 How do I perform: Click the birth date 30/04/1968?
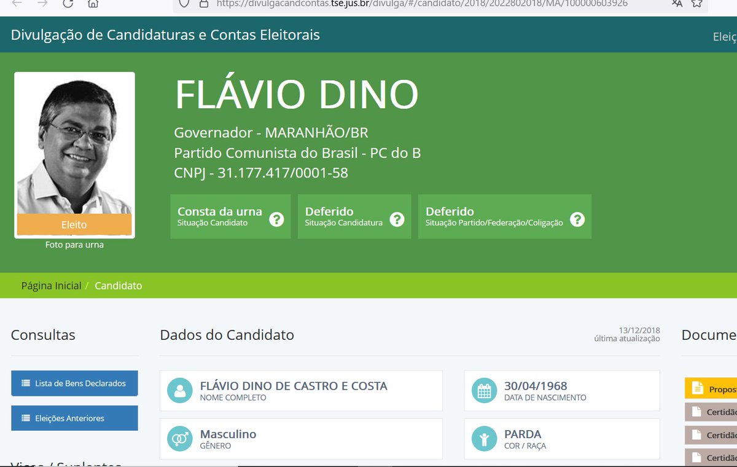[x=536, y=386]
